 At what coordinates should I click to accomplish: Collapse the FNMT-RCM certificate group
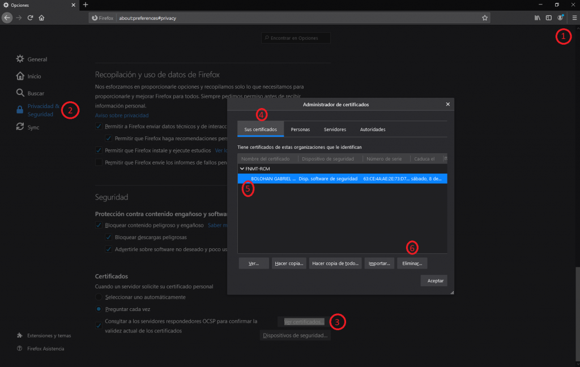(x=242, y=169)
